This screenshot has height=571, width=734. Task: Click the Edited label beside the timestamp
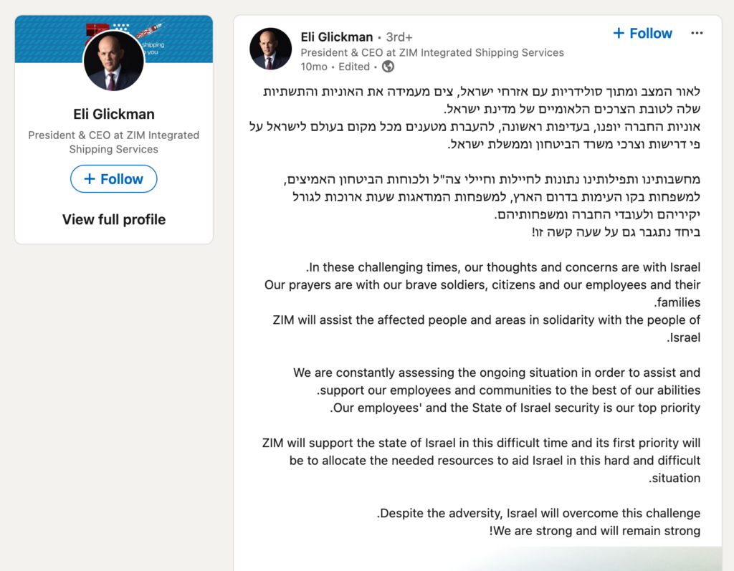click(x=354, y=67)
